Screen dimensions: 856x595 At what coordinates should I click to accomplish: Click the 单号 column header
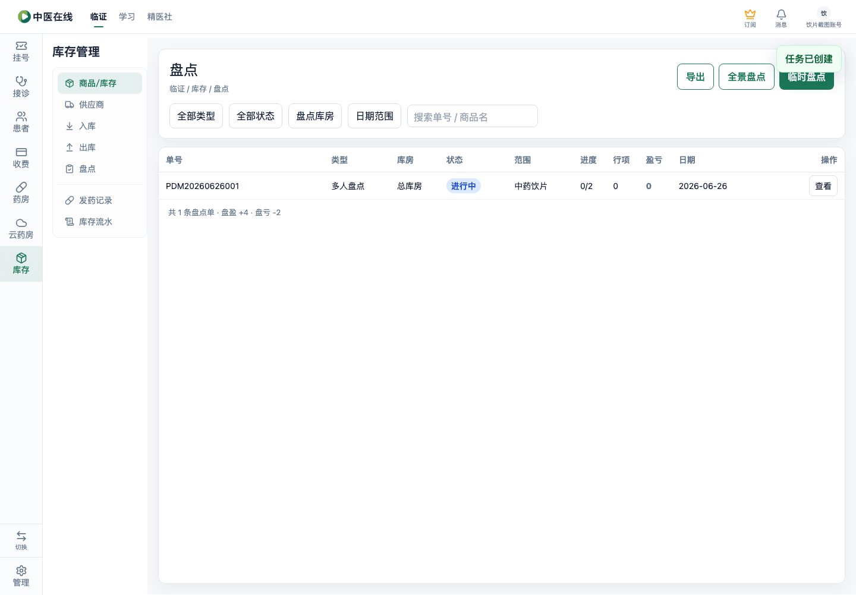pyautogui.click(x=174, y=160)
